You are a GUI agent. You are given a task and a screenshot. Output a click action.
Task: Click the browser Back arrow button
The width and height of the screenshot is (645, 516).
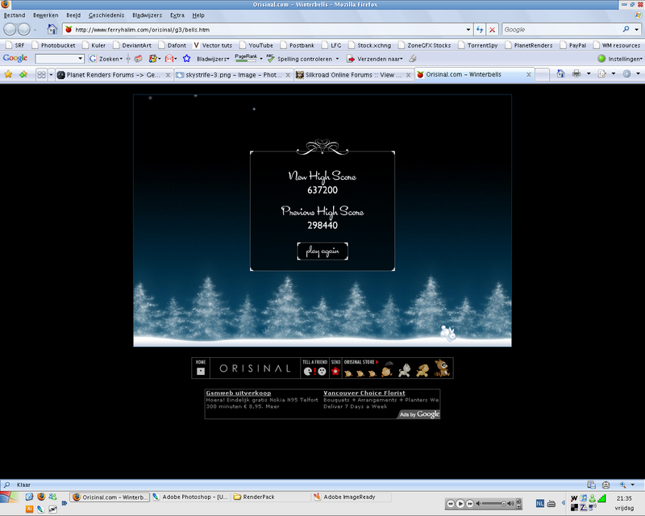[x=10, y=30]
